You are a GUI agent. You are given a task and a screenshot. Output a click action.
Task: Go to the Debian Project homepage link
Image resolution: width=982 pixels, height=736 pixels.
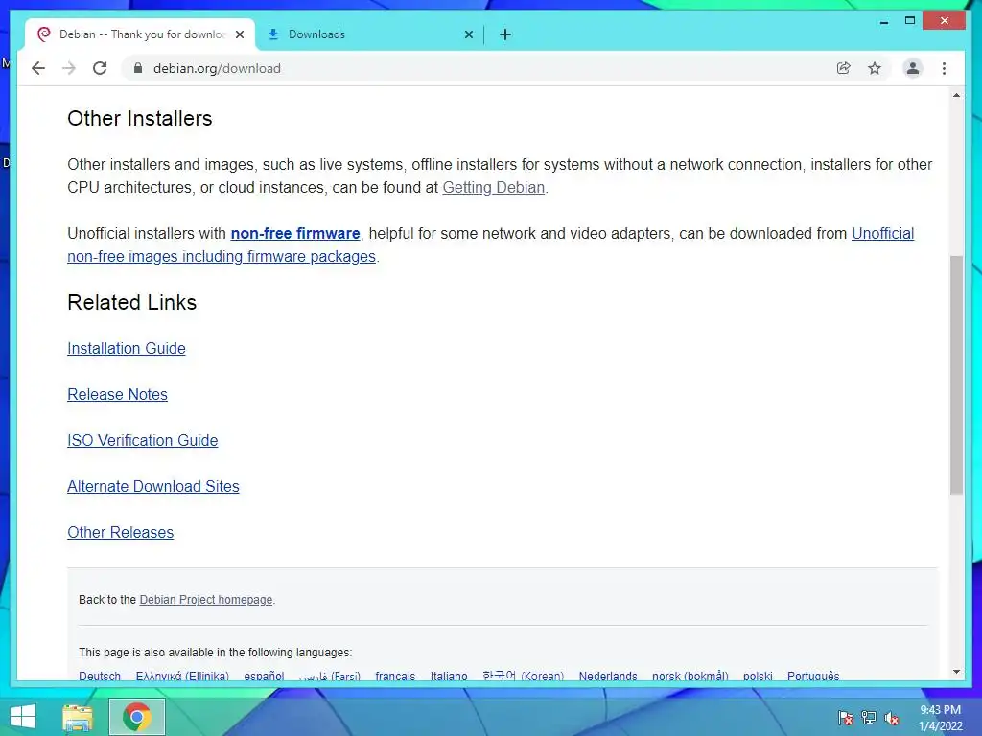click(x=206, y=600)
